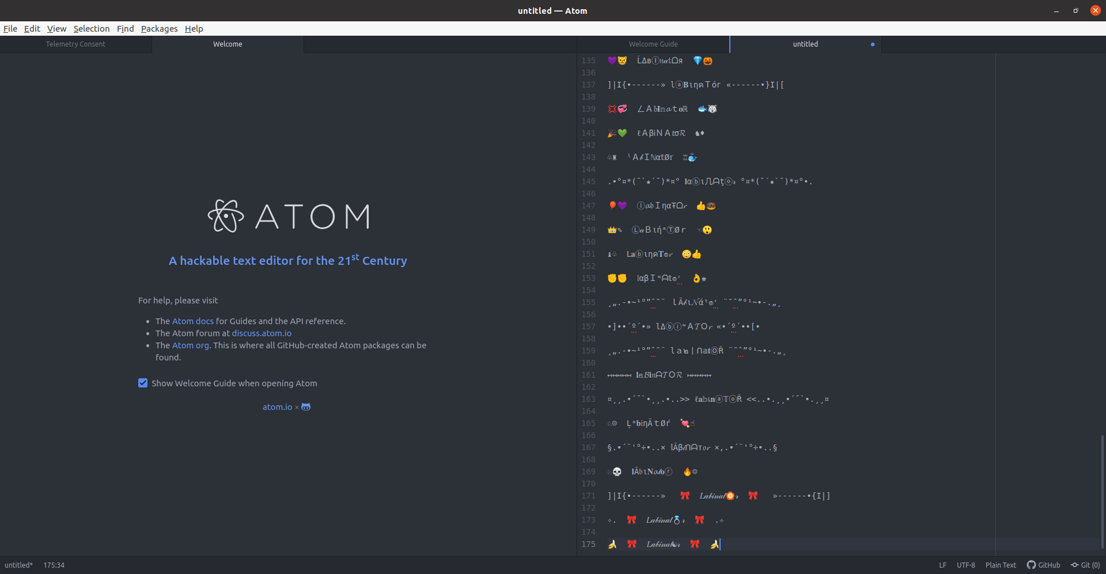This screenshot has height=574, width=1106.
Task: Minimize the Atom window
Action: click(x=1056, y=11)
